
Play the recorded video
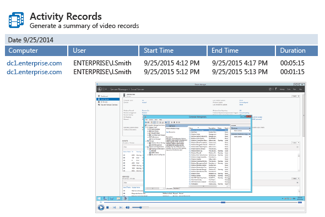(x=101, y=207)
